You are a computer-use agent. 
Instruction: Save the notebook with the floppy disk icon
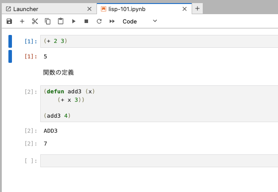tap(9, 21)
